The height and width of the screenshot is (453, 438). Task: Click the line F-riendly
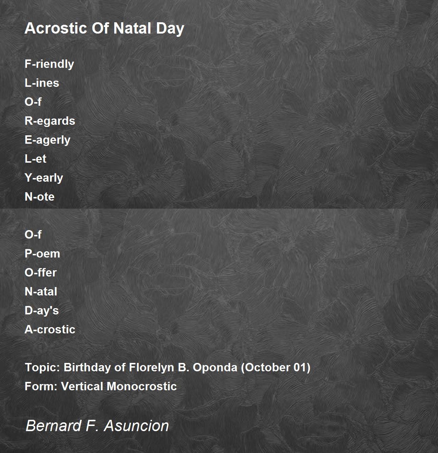[49, 64]
